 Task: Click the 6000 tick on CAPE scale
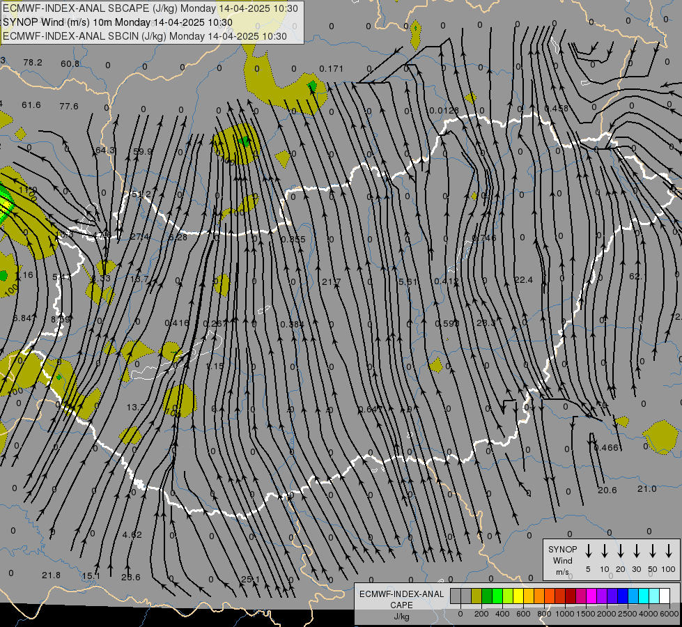click(669, 614)
